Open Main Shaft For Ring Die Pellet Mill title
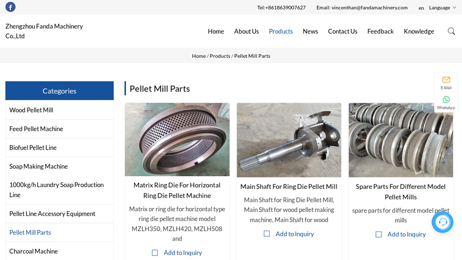462x260 pixels. [x=289, y=187]
